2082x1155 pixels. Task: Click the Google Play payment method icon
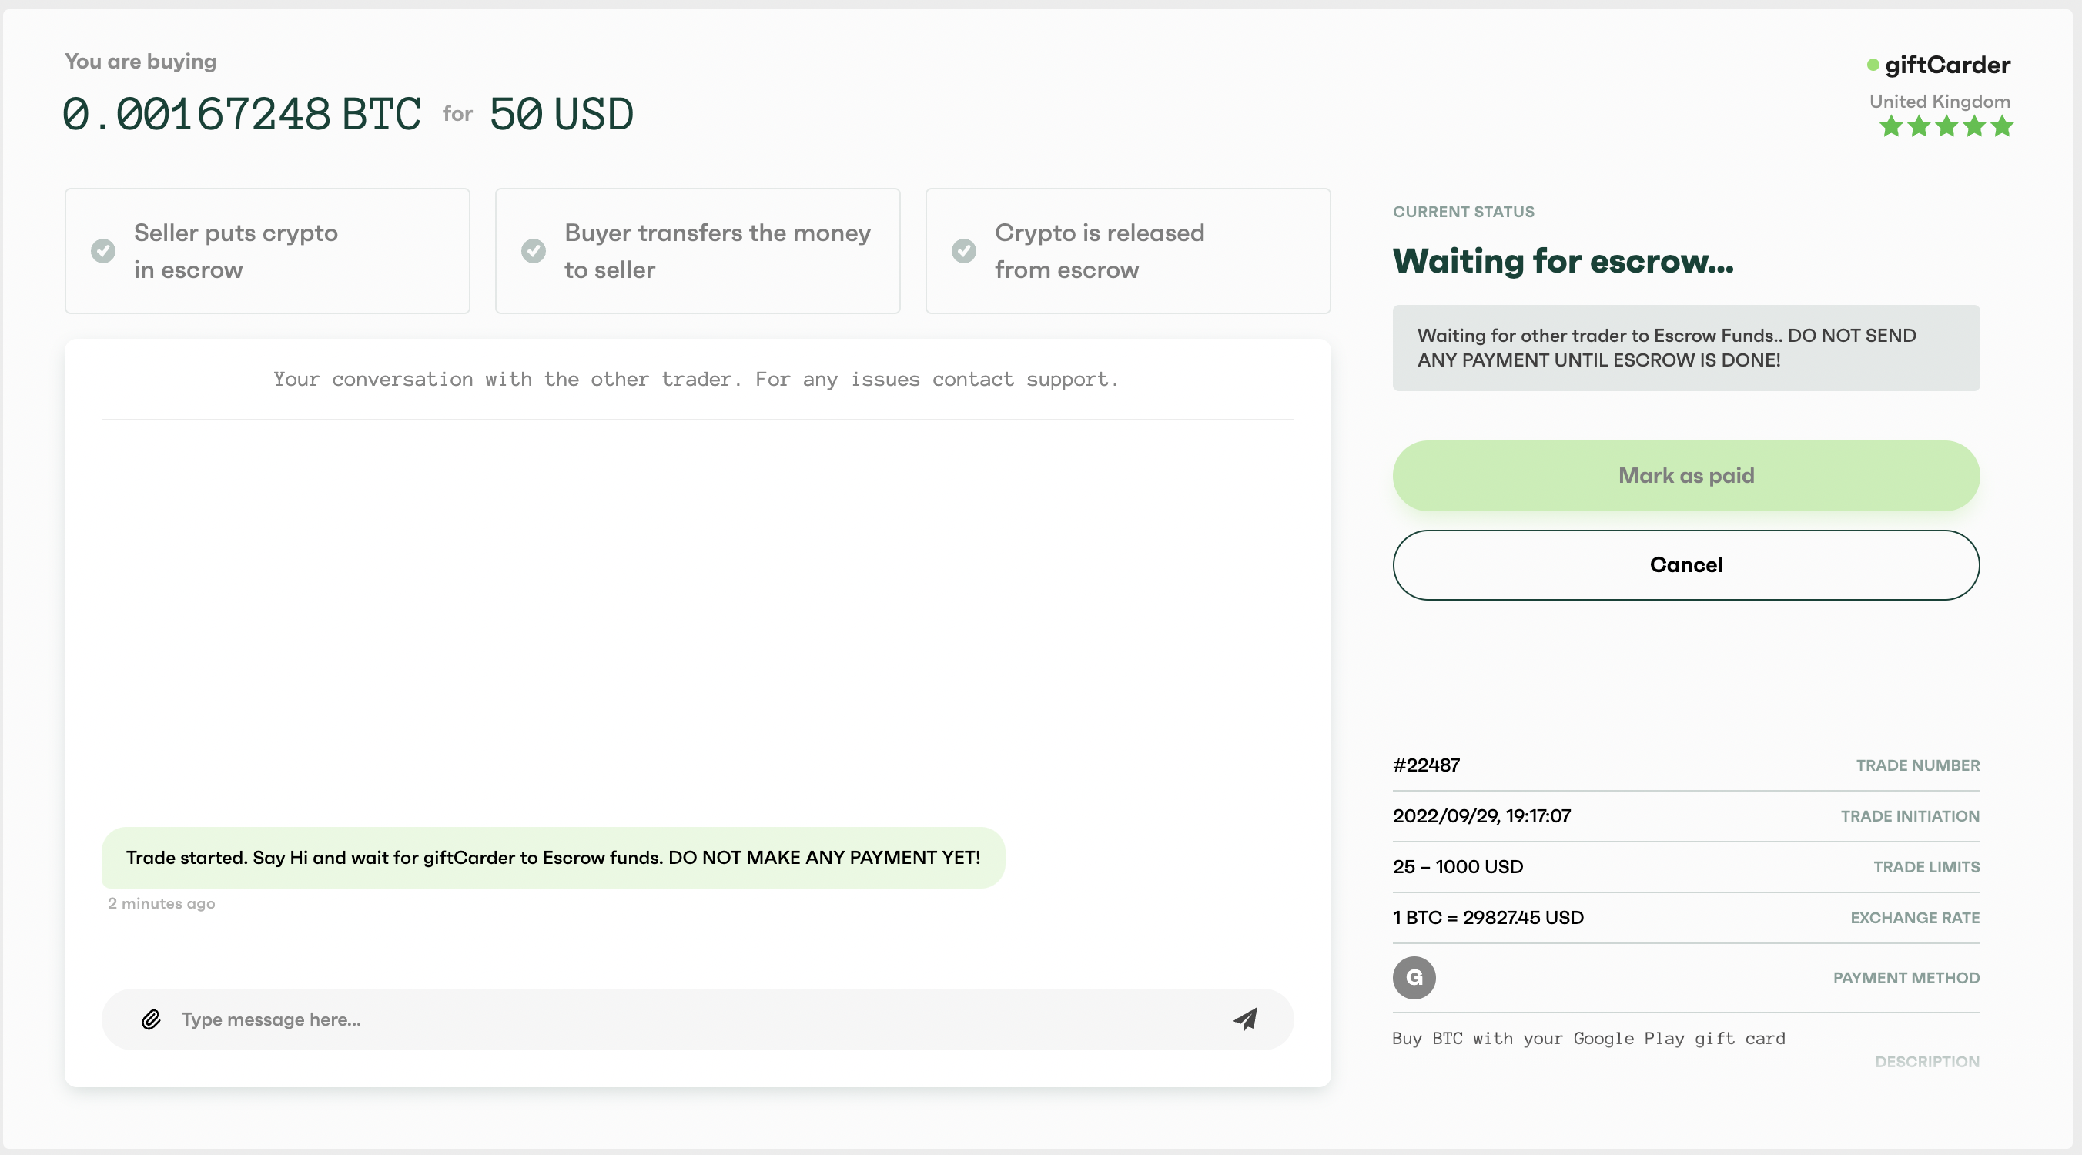pos(1415,977)
